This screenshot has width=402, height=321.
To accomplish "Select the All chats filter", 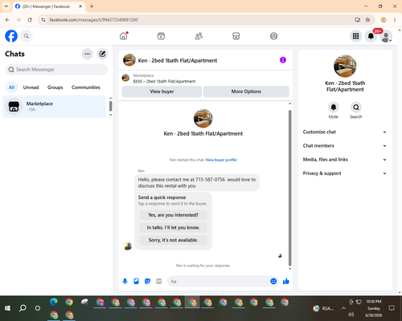I will pyautogui.click(x=11, y=87).
